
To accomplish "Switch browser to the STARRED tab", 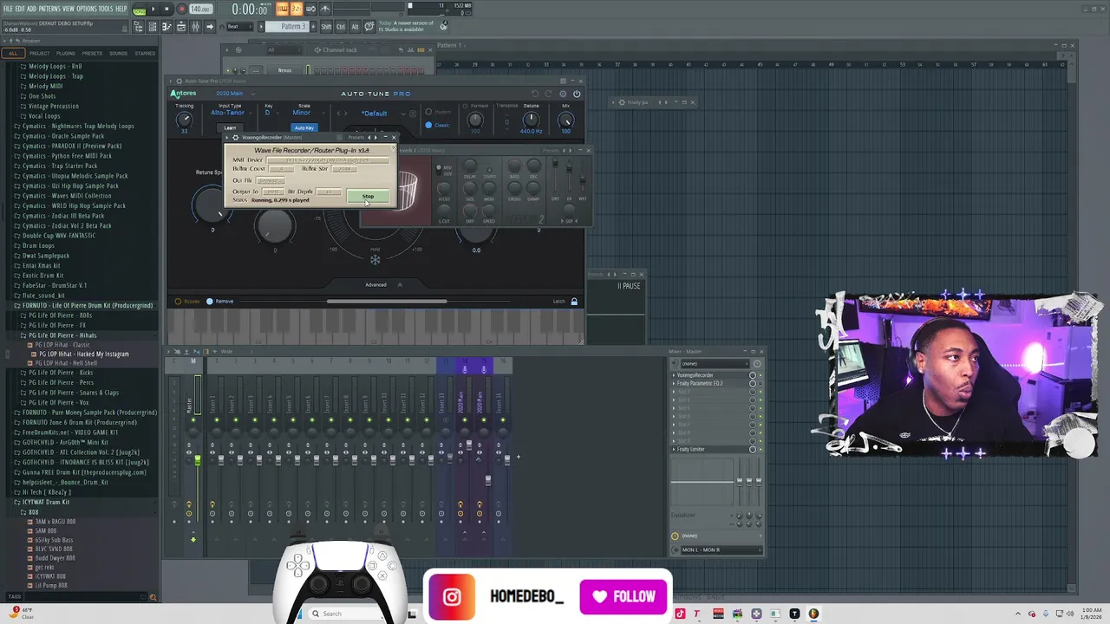I will point(145,53).
